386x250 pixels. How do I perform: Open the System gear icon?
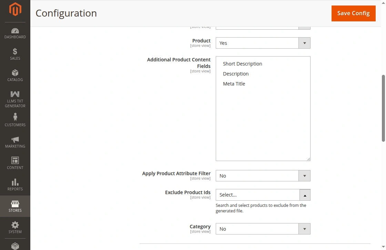click(x=15, y=225)
